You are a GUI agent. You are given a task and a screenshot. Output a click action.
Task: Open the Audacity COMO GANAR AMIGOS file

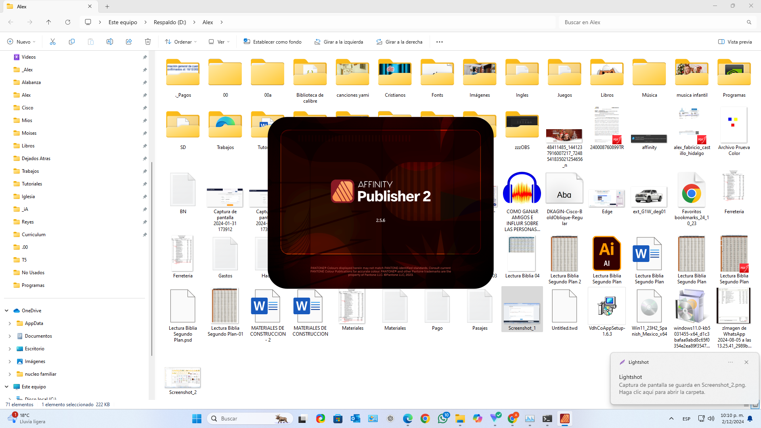pyautogui.click(x=522, y=202)
